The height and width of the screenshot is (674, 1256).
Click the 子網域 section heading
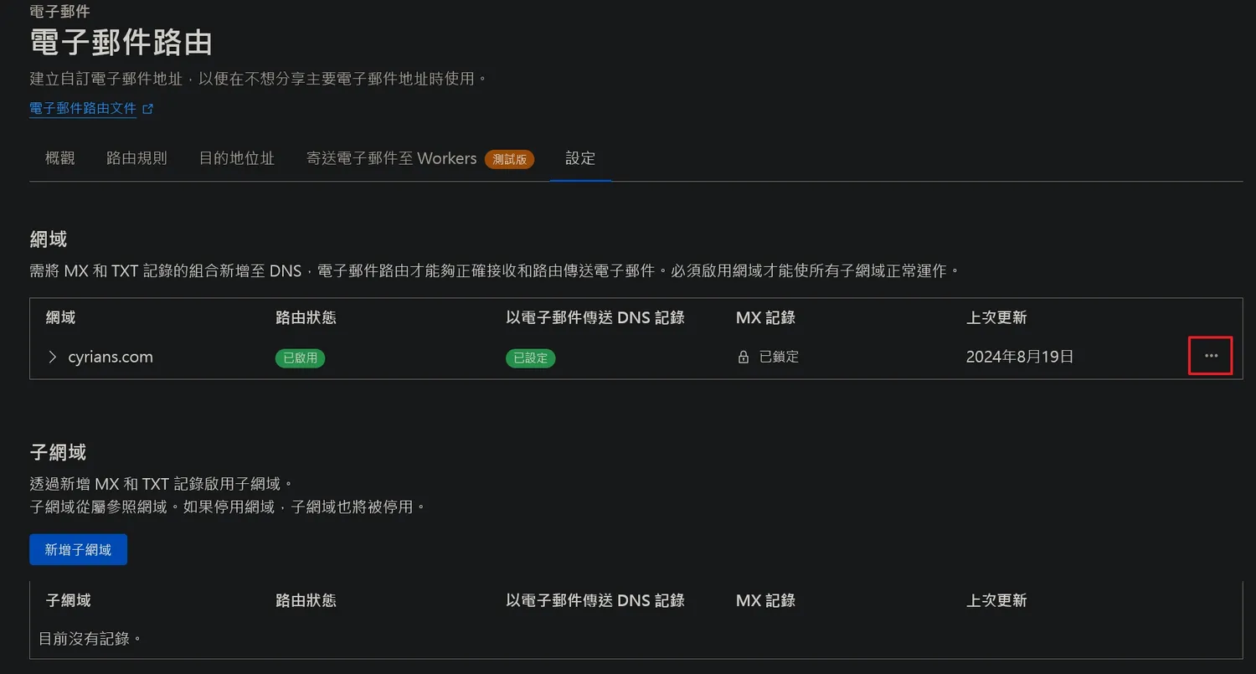click(58, 453)
